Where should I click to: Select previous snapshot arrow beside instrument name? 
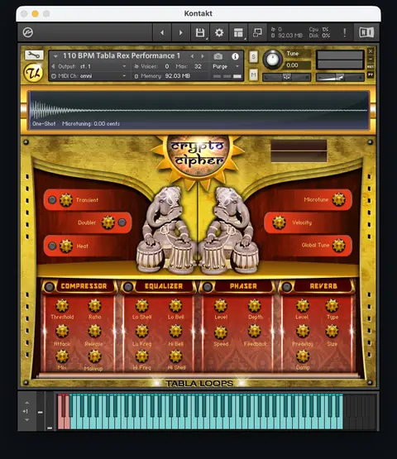click(192, 56)
